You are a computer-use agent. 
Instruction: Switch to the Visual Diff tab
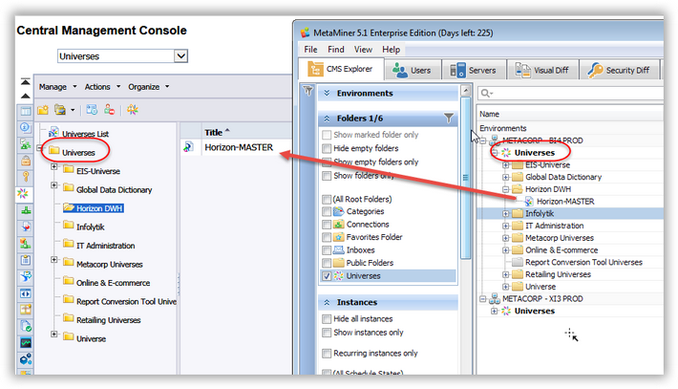coord(542,70)
